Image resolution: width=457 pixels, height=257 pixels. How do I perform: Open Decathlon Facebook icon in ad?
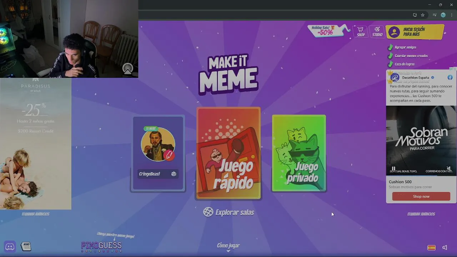point(450,77)
